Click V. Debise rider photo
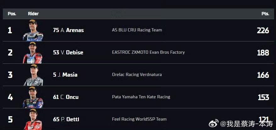Viewport: 276px width, 130px height. coord(33,53)
